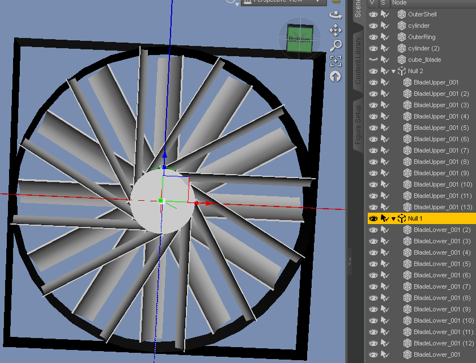The image size is (476, 363).
Task: Click the OuterRing node cube icon
Action: pos(402,37)
